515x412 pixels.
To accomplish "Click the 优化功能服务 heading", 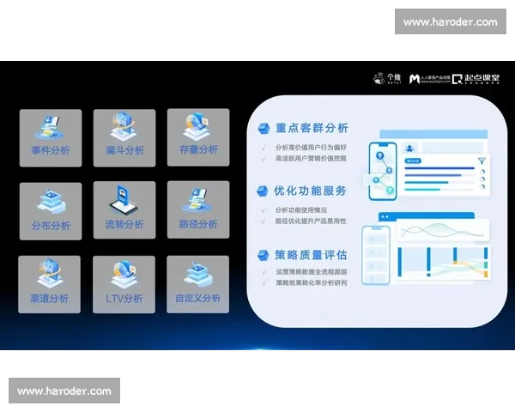I will (311, 191).
